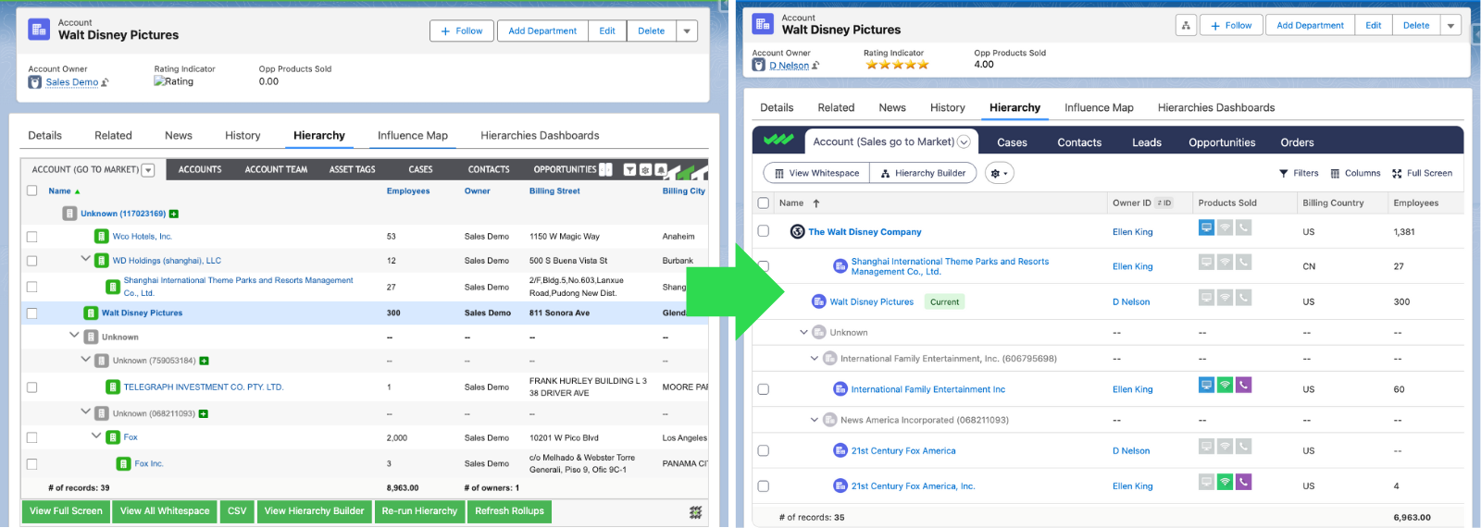Viewport: 1481px width, 528px height.
Task: Select all rows via left table header checkbox
Action: click(x=31, y=190)
